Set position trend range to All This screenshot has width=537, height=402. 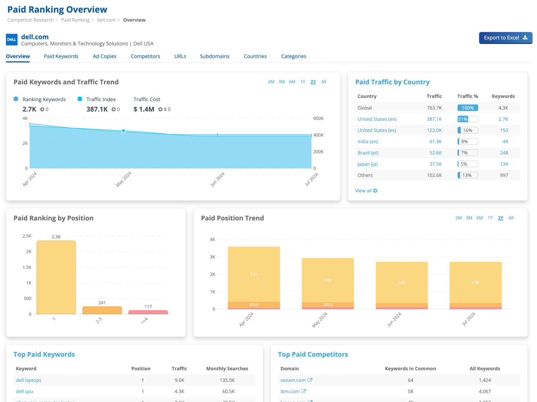(x=511, y=218)
